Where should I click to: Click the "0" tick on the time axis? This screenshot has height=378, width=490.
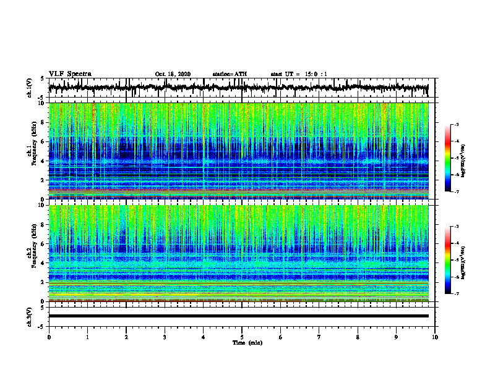click(x=49, y=337)
